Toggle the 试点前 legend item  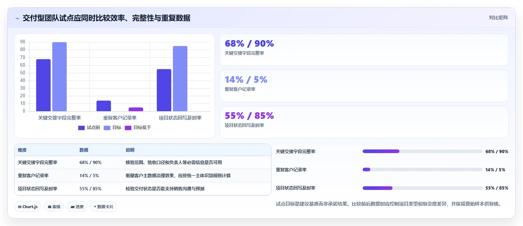click(x=89, y=128)
